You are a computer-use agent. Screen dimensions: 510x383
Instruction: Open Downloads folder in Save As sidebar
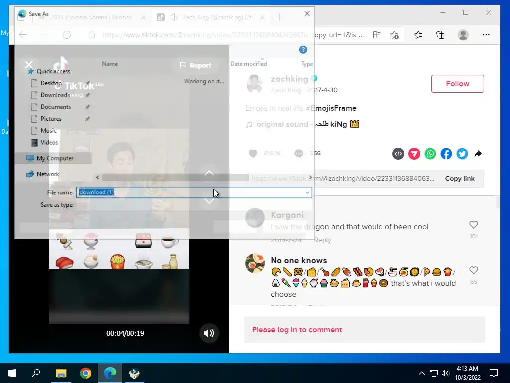[x=55, y=95]
